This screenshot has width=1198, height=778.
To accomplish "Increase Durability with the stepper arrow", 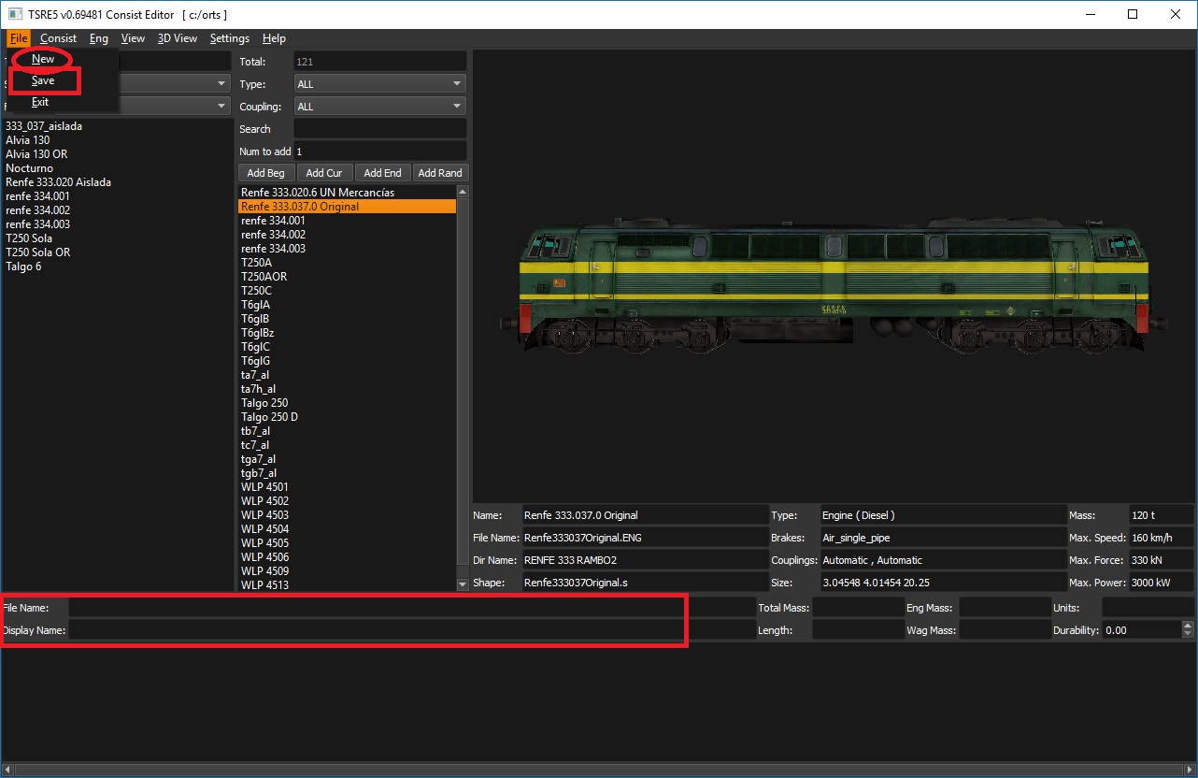I will point(1188,627).
